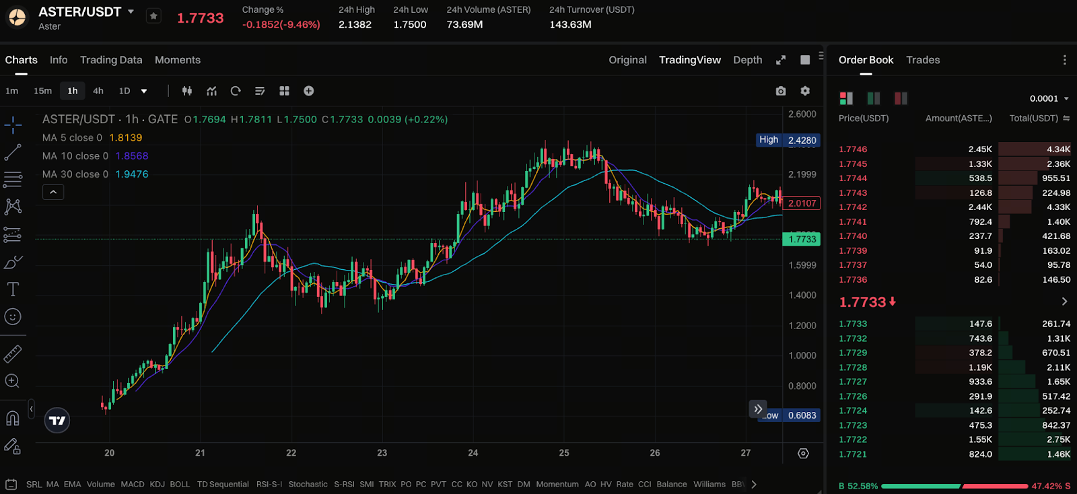Set timeframe to 1D
1077x494 pixels.
[x=125, y=91]
